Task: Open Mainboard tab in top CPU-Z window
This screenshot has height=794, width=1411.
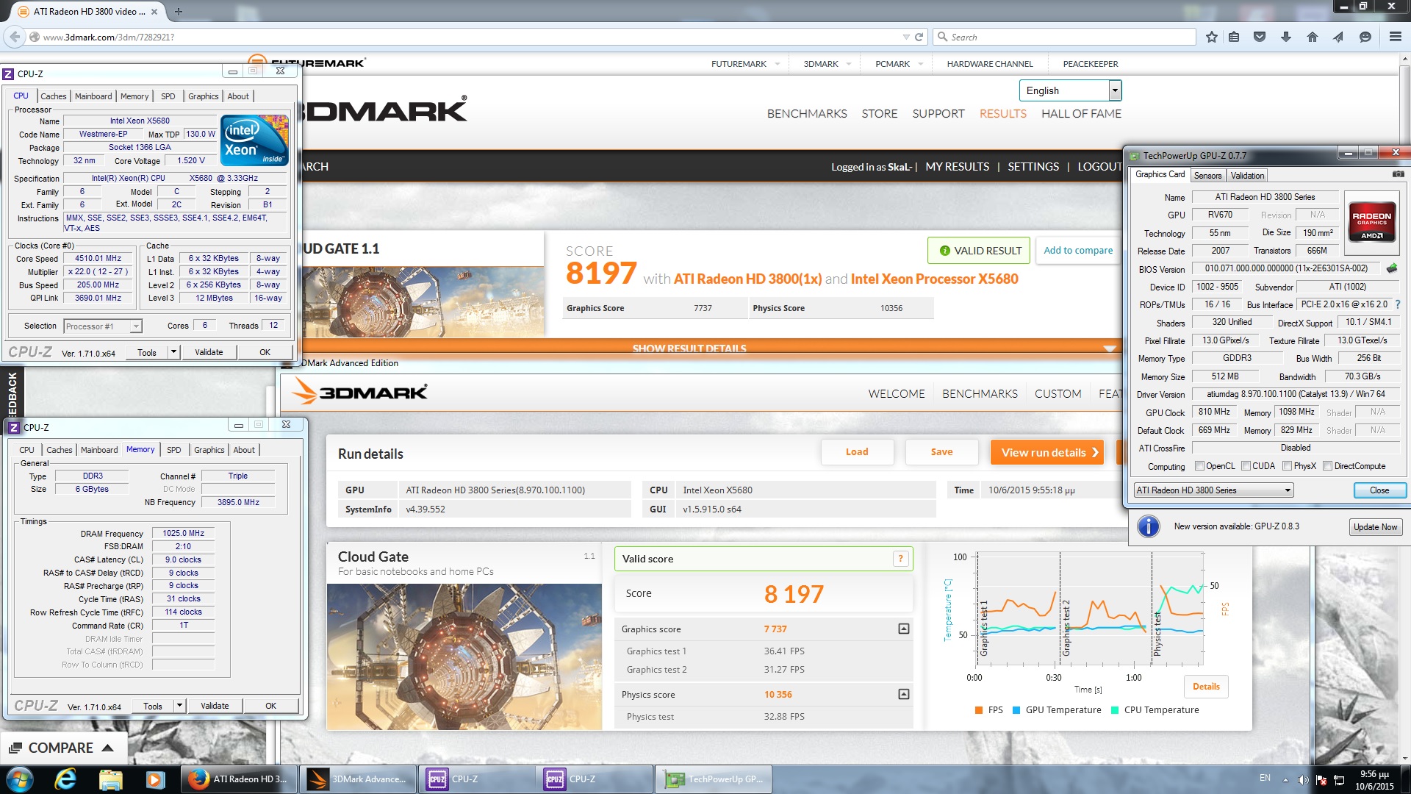Action: pyautogui.click(x=93, y=96)
